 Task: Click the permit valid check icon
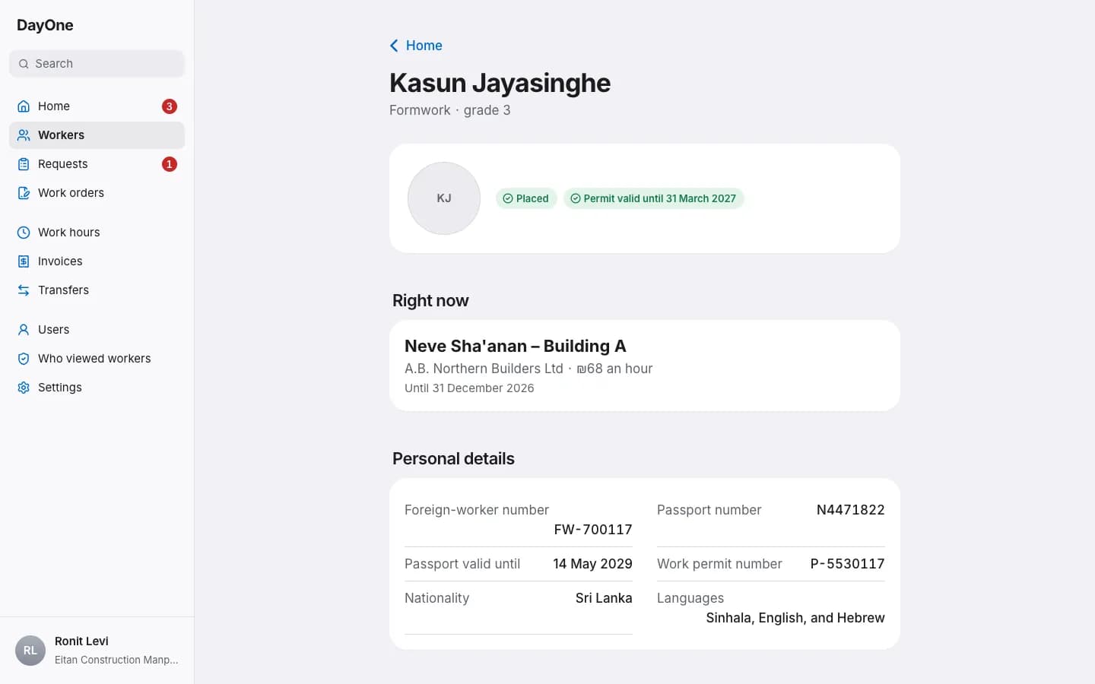click(x=576, y=198)
